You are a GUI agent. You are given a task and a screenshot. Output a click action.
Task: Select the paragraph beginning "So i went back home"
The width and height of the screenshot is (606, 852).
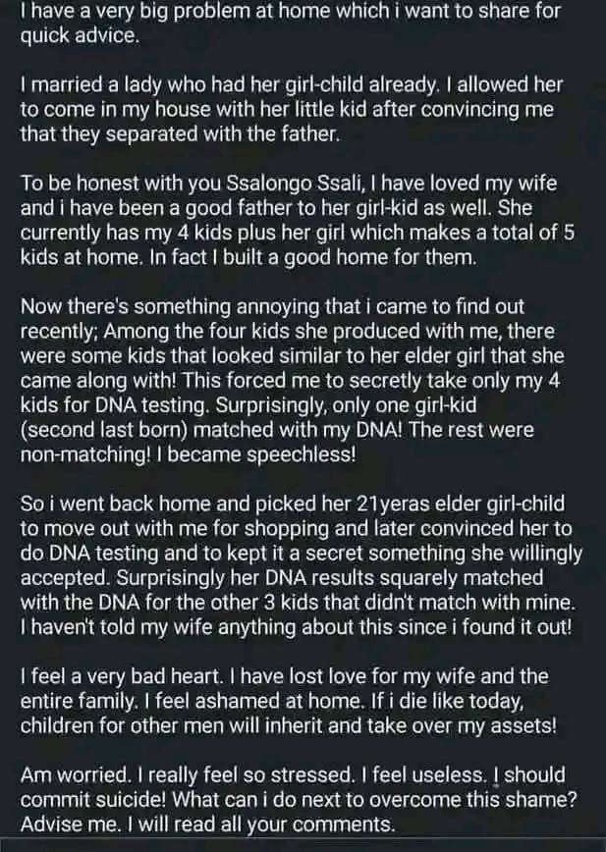click(x=302, y=565)
